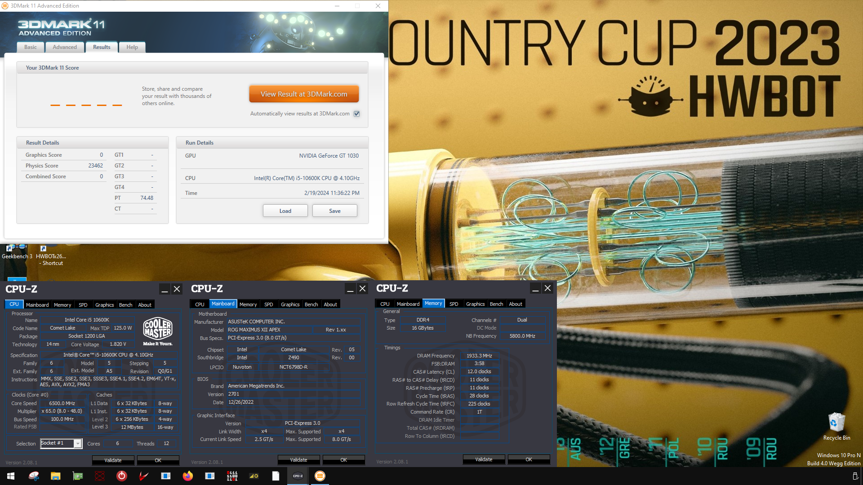Open the Recycle Bin desktop icon
The height and width of the screenshot is (485, 863).
(836, 427)
